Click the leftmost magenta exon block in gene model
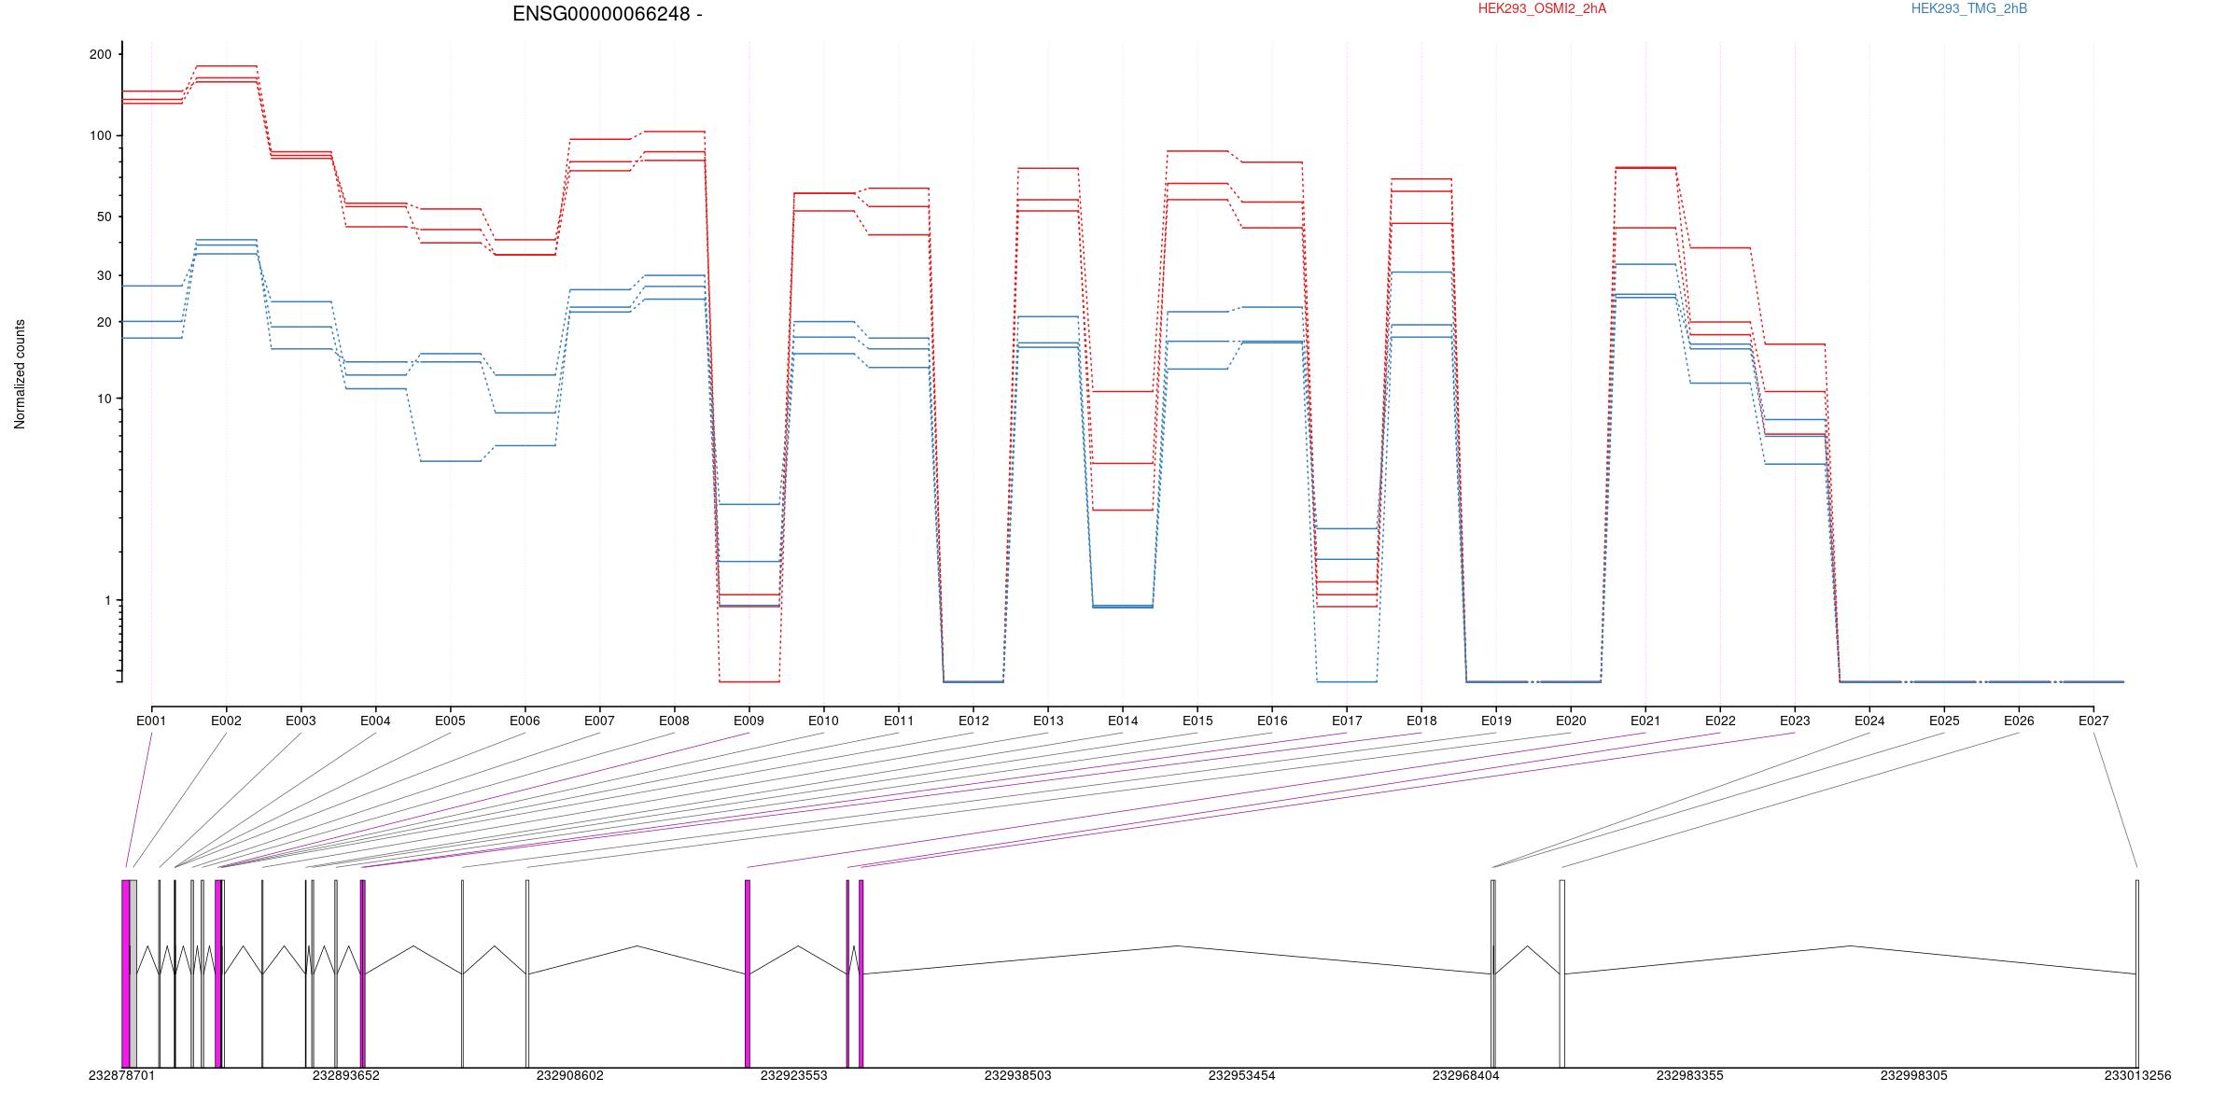 click(126, 973)
